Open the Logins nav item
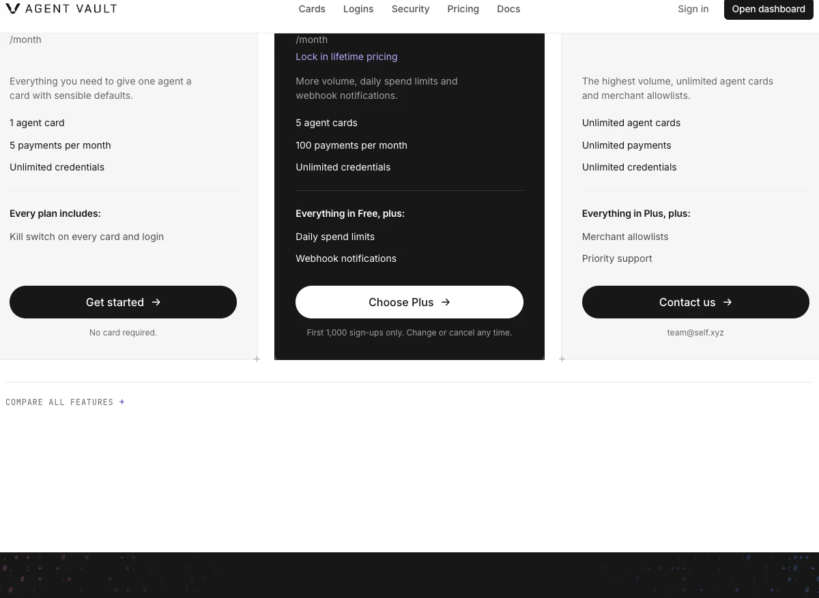The image size is (819, 598). coord(358,9)
